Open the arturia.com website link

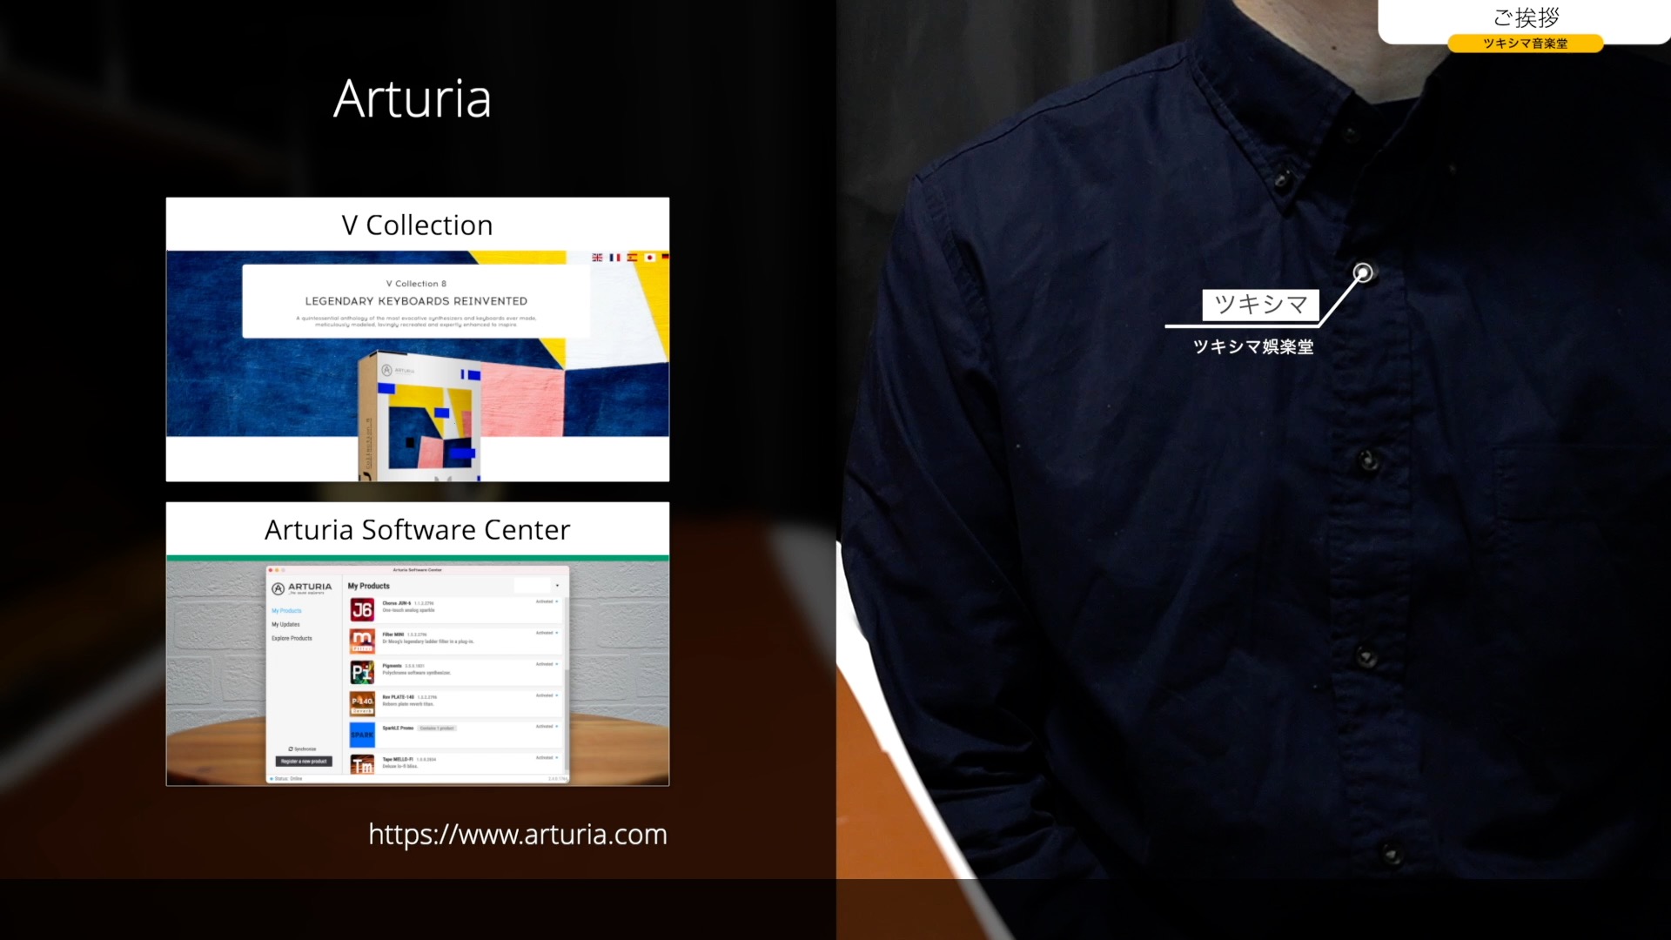(x=518, y=834)
